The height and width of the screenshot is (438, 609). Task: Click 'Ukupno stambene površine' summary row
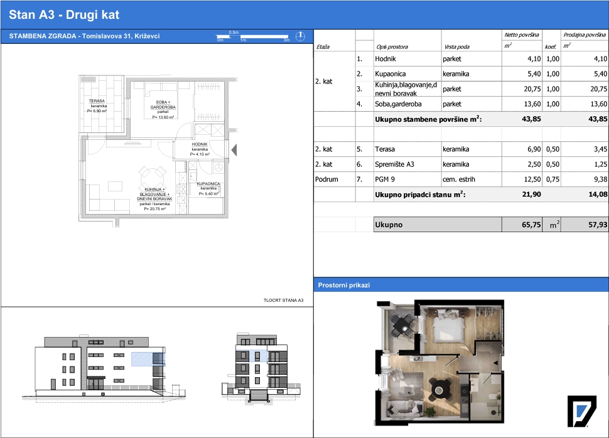point(461,119)
